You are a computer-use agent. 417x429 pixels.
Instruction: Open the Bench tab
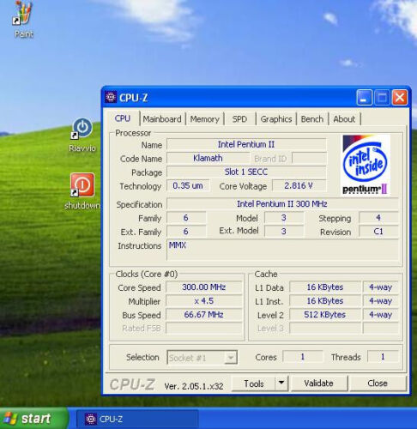coord(312,119)
